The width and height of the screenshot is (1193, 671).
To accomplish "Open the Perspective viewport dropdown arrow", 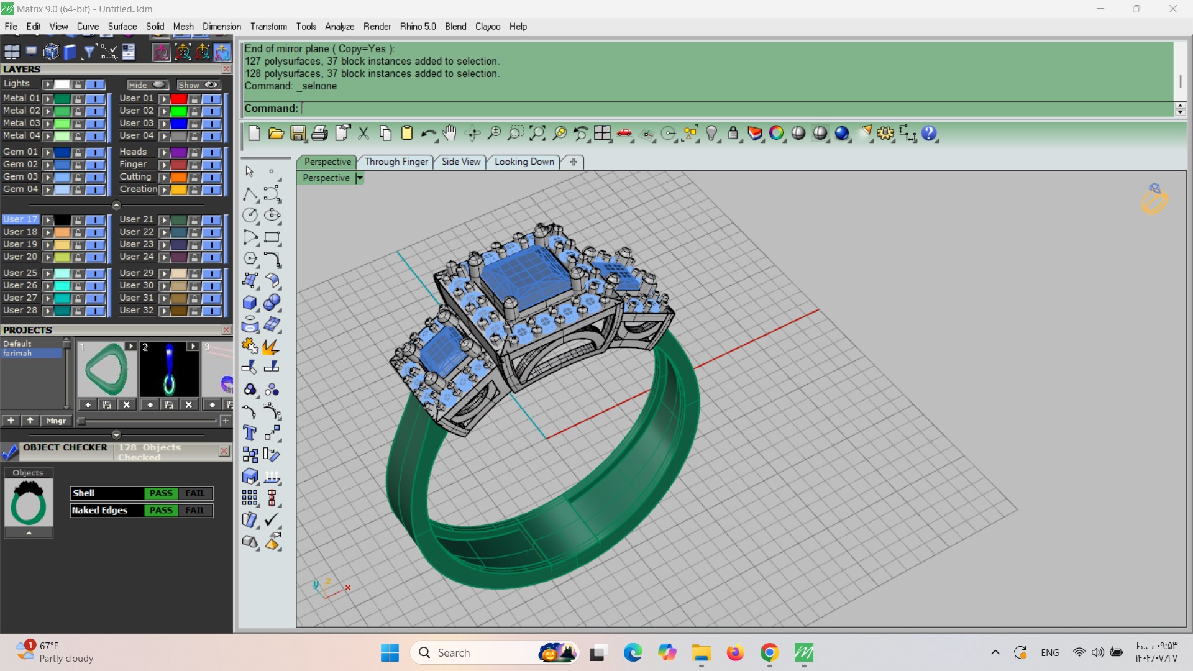I will click(x=359, y=178).
